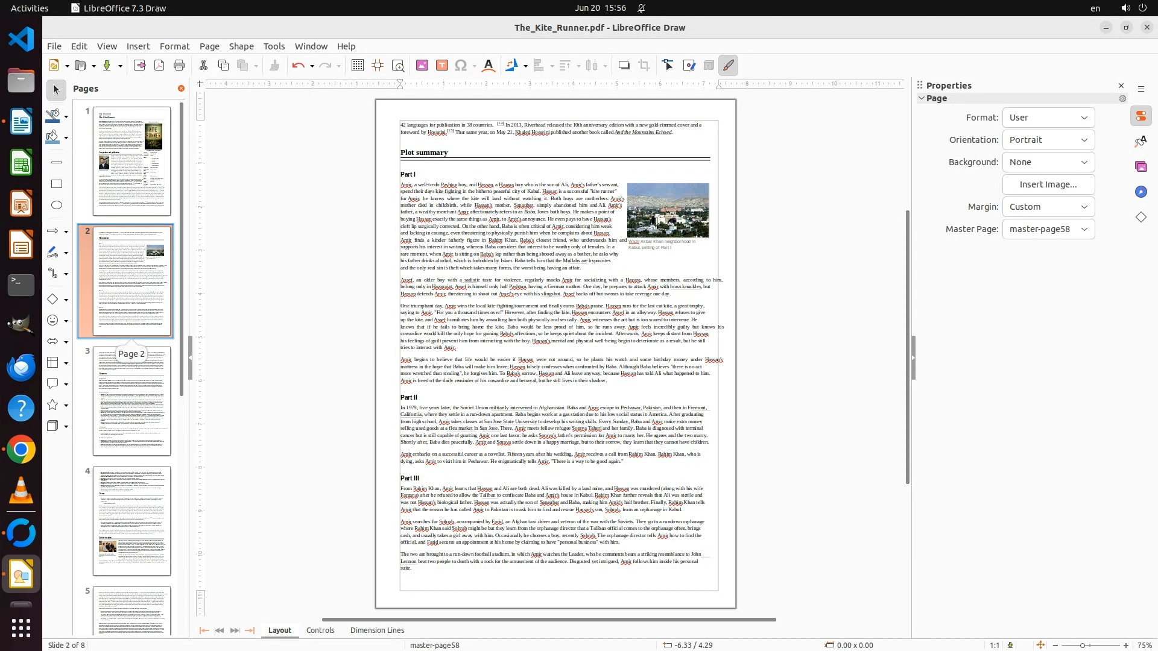
Task: Close the Pages panel
Action: [181, 89]
